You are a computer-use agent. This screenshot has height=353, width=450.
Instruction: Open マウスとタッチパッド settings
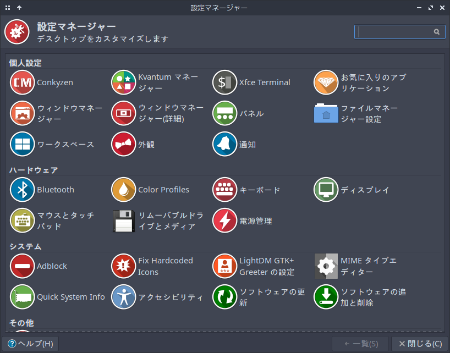coord(52,220)
